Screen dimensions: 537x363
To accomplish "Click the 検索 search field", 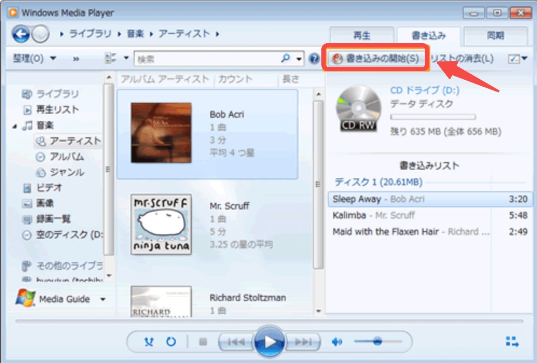I will click(208, 59).
